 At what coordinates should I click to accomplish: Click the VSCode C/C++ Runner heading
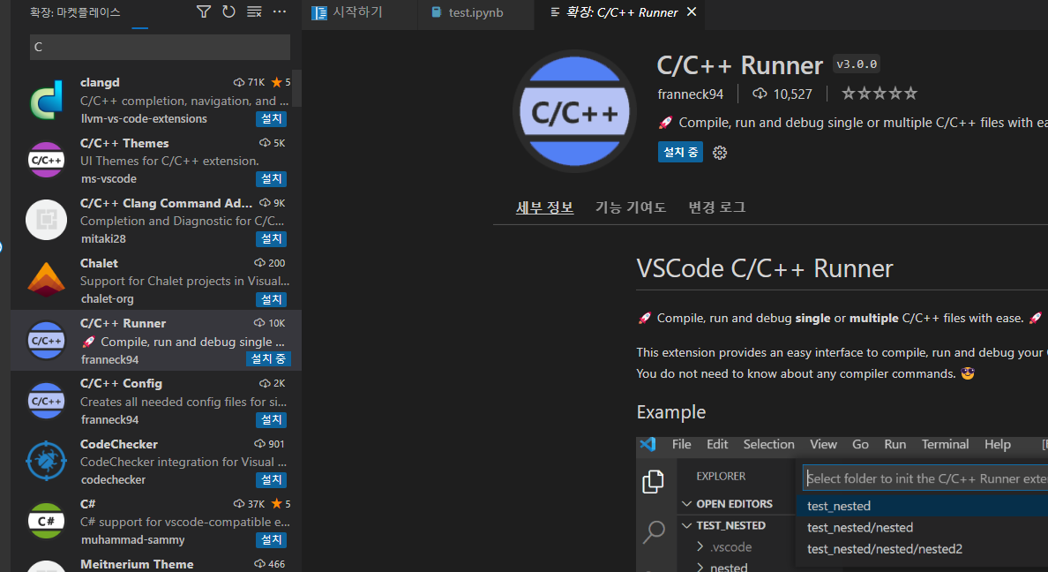tap(765, 269)
